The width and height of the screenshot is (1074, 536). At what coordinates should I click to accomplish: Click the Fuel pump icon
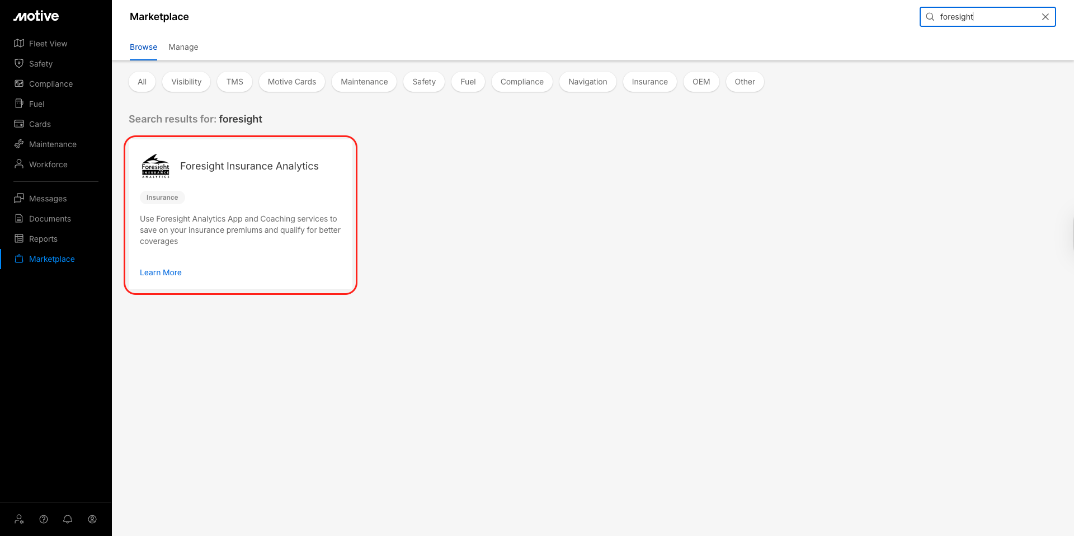[x=19, y=104]
